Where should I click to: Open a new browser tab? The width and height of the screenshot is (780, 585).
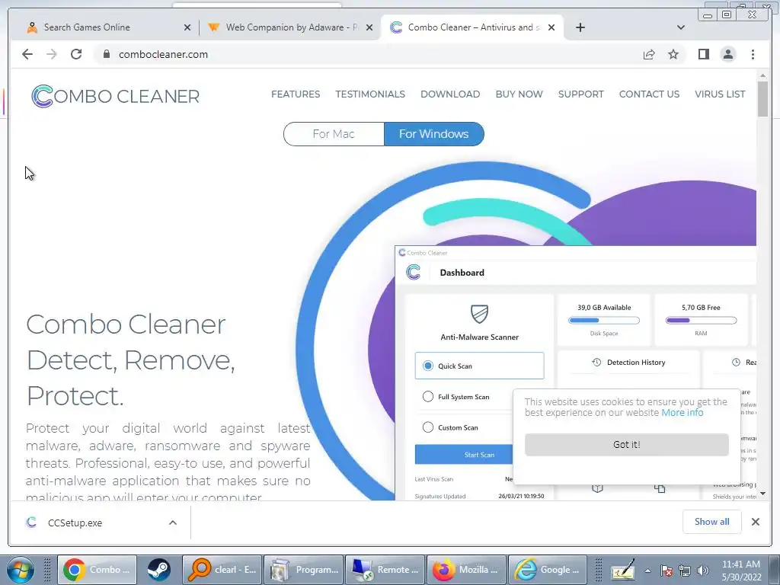580,27
